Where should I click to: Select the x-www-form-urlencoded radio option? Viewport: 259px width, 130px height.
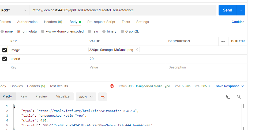(43, 31)
